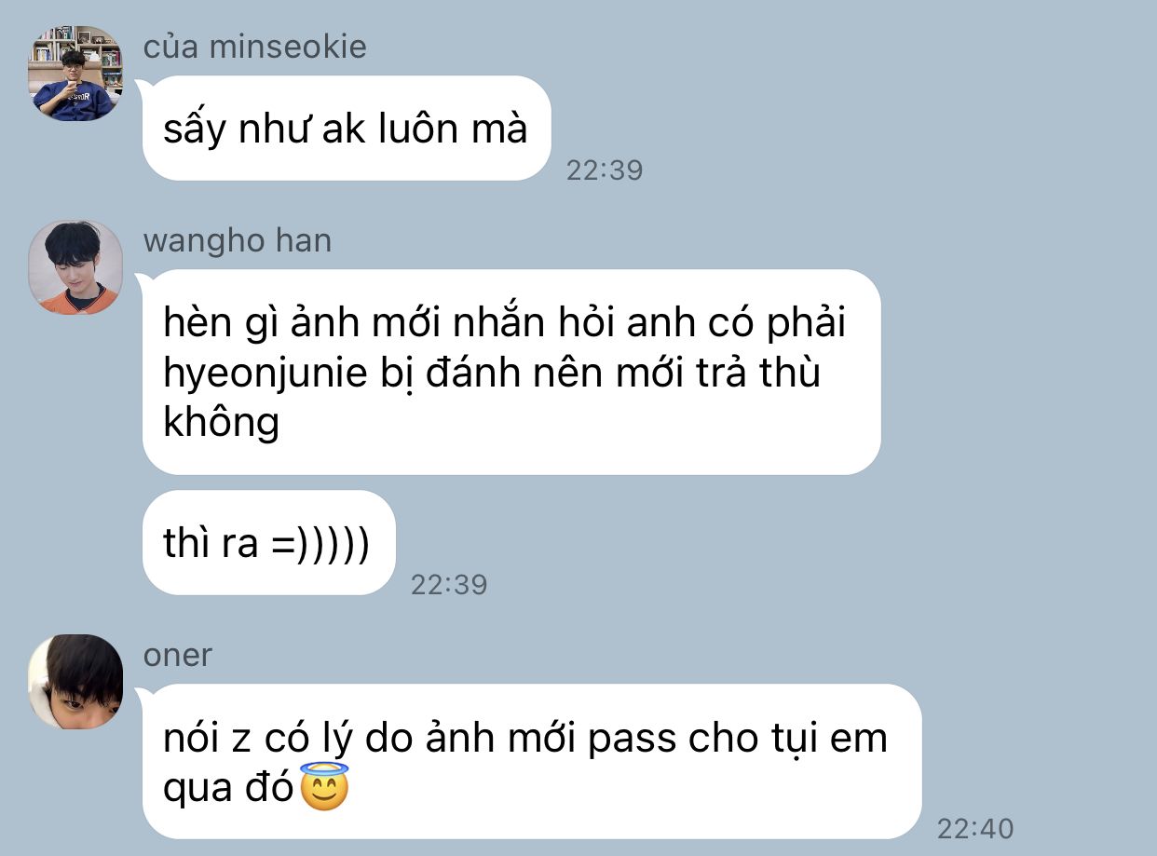This screenshot has width=1157, height=856.
Task: Click the halo smiley emoji in oner's message
Action: tap(323, 786)
